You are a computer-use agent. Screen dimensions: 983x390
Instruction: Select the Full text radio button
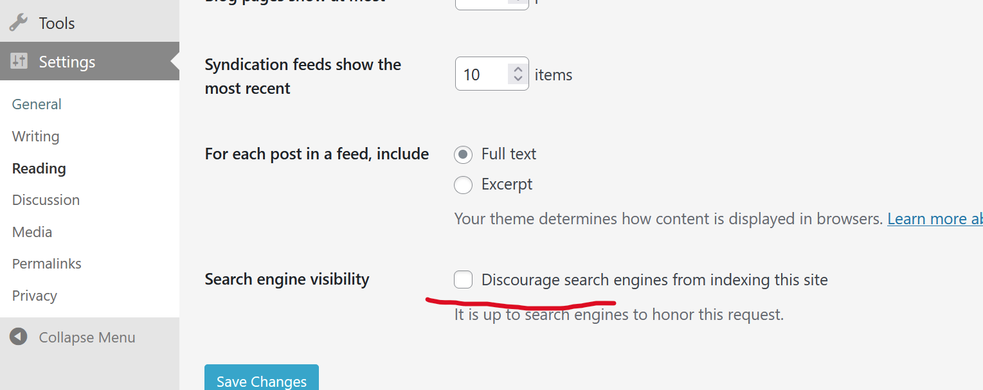click(463, 154)
